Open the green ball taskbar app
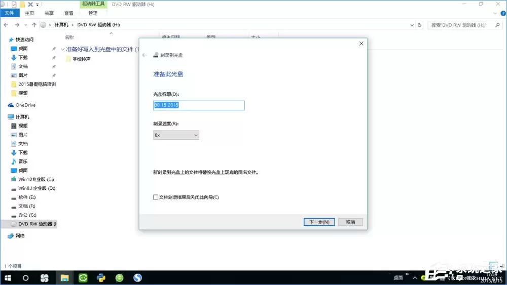The height and width of the screenshot is (285, 507). [119, 278]
